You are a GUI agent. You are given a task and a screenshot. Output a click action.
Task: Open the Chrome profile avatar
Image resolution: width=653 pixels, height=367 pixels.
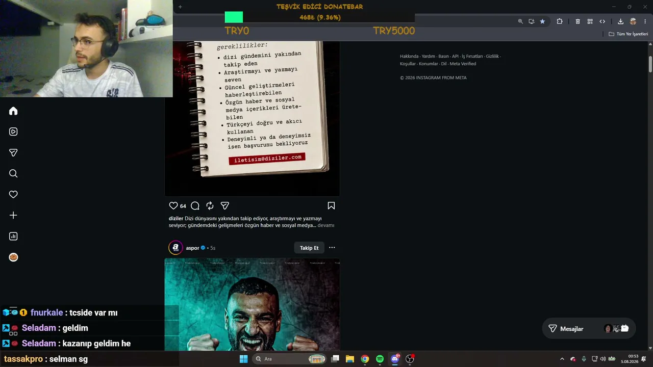[633, 21]
